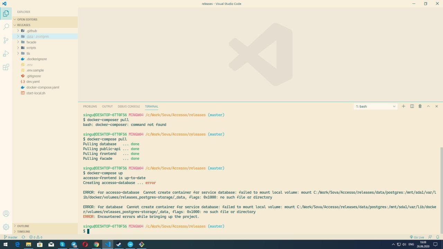Image resolution: width=443 pixels, height=249 pixels.
Task: Open Steam from taskbar
Action: [119, 245]
